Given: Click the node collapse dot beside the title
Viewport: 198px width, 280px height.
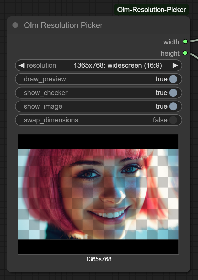Looking at the screenshot, I should tap(15, 25).
